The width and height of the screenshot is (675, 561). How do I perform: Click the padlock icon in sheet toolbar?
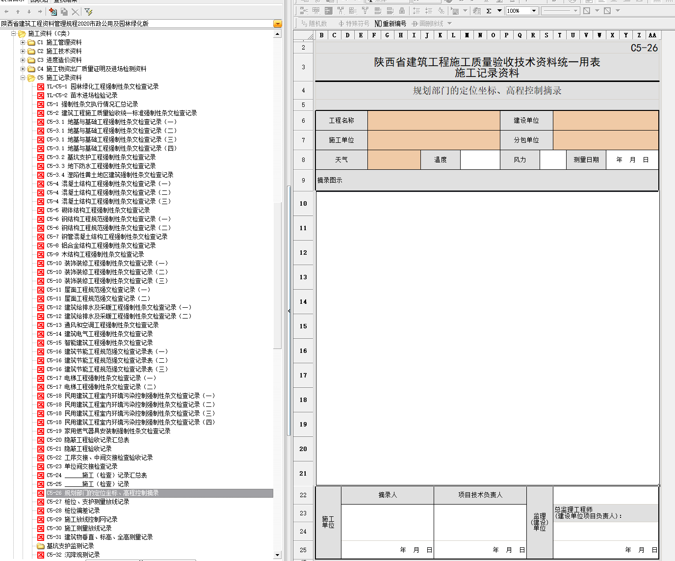tap(402, 10)
